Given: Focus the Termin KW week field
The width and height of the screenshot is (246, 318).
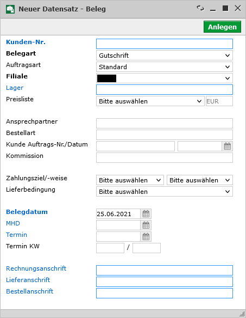Looking at the screenshot, I should coord(110,248).
